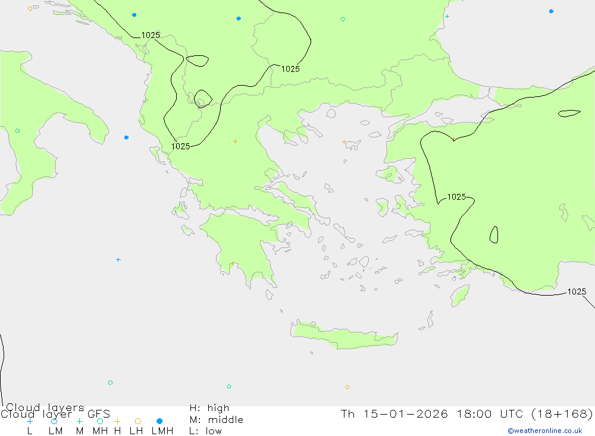Image resolution: width=595 pixels, height=436 pixels.
Task: Click the green plus marker over the Black Sea coast
Action: [447, 16]
